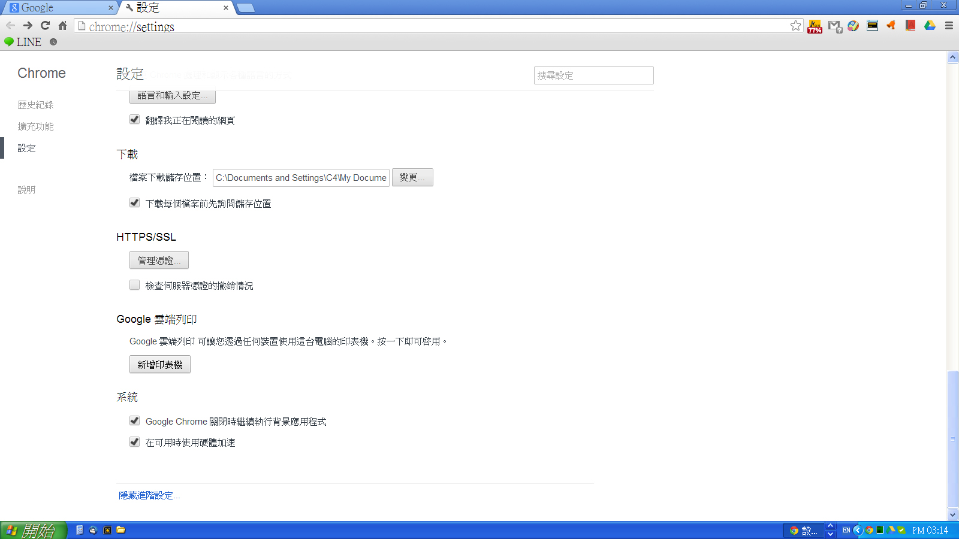The image size is (959, 539).
Task: Click the page scrollbar down arrow
Action: click(x=952, y=514)
